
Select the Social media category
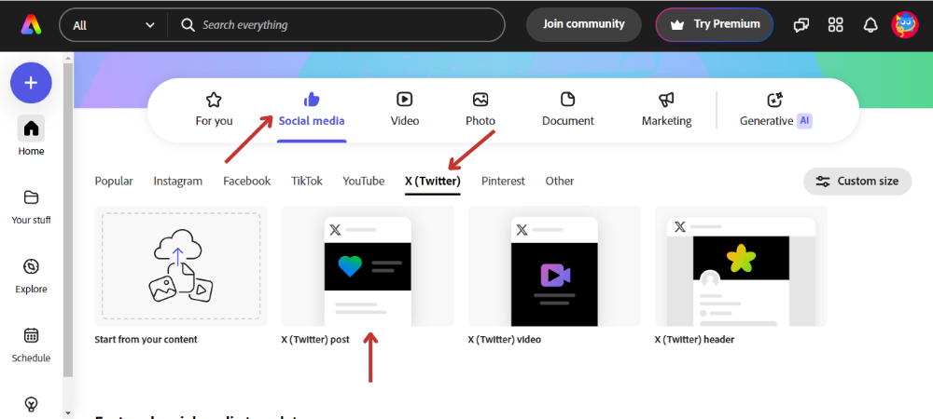(312, 109)
